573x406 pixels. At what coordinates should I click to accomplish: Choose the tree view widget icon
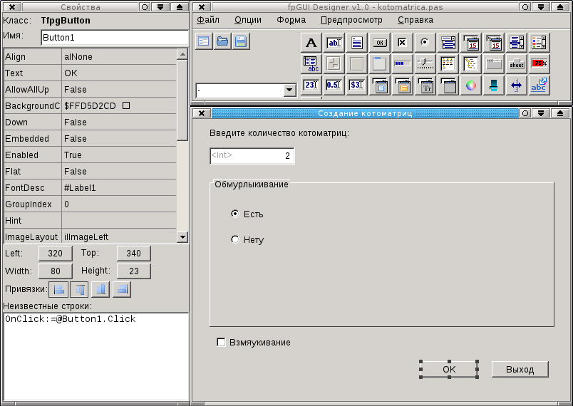point(470,64)
